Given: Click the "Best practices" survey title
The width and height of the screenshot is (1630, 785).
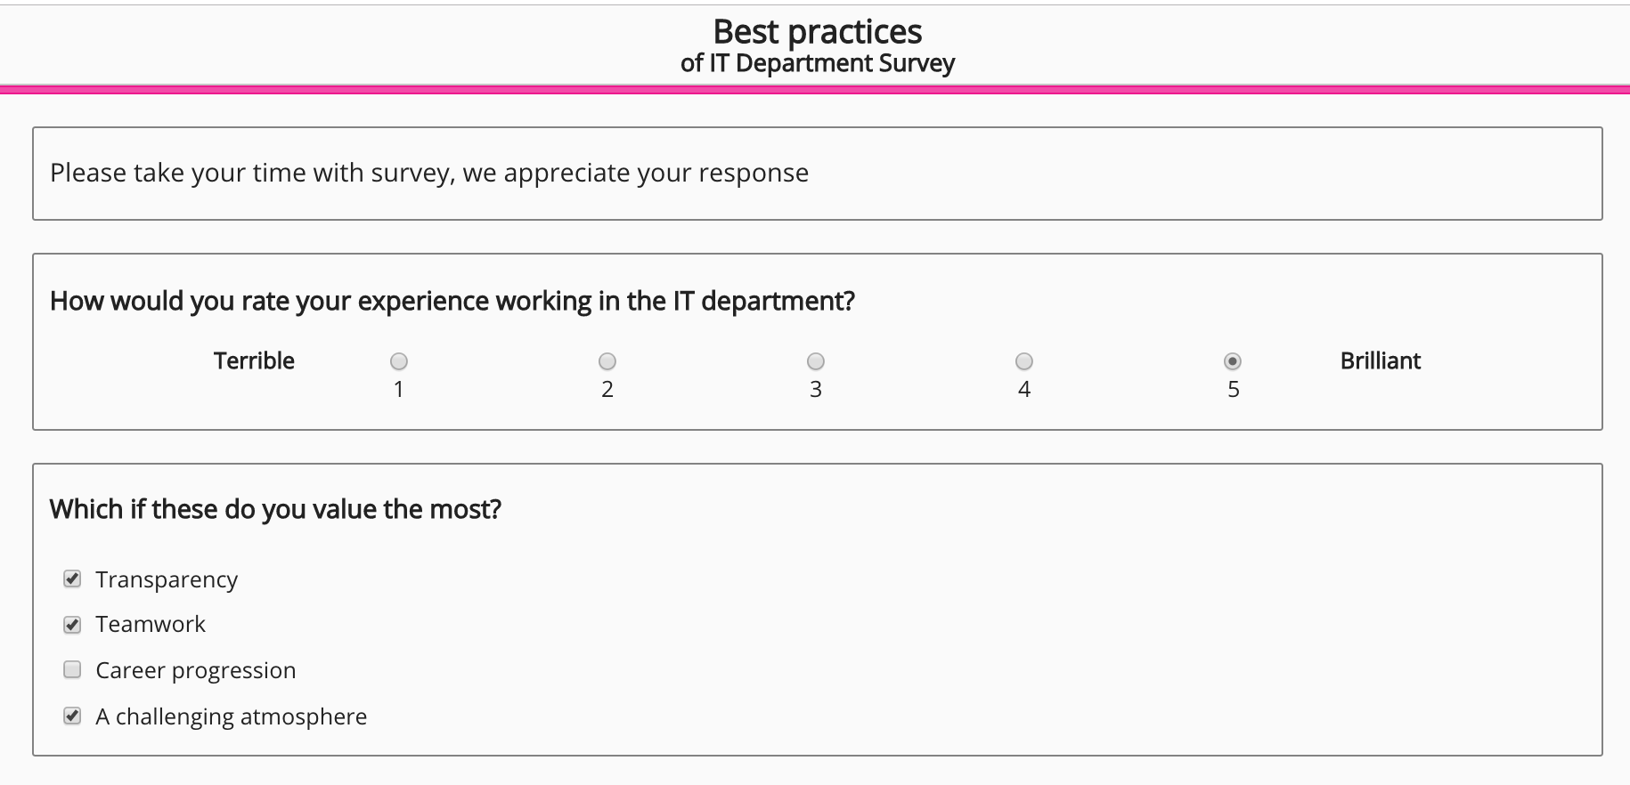Looking at the screenshot, I should 817,32.
